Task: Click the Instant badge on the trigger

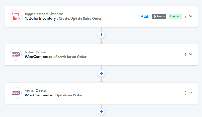Action: (x=159, y=17)
